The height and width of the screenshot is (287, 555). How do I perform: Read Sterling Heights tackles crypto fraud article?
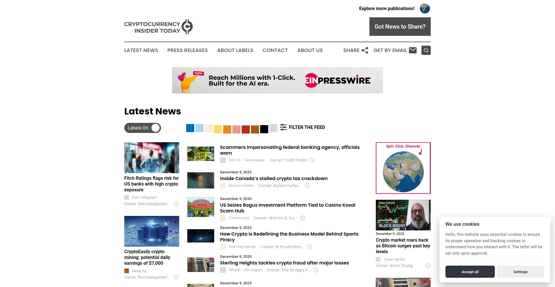pyautogui.click(x=284, y=263)
